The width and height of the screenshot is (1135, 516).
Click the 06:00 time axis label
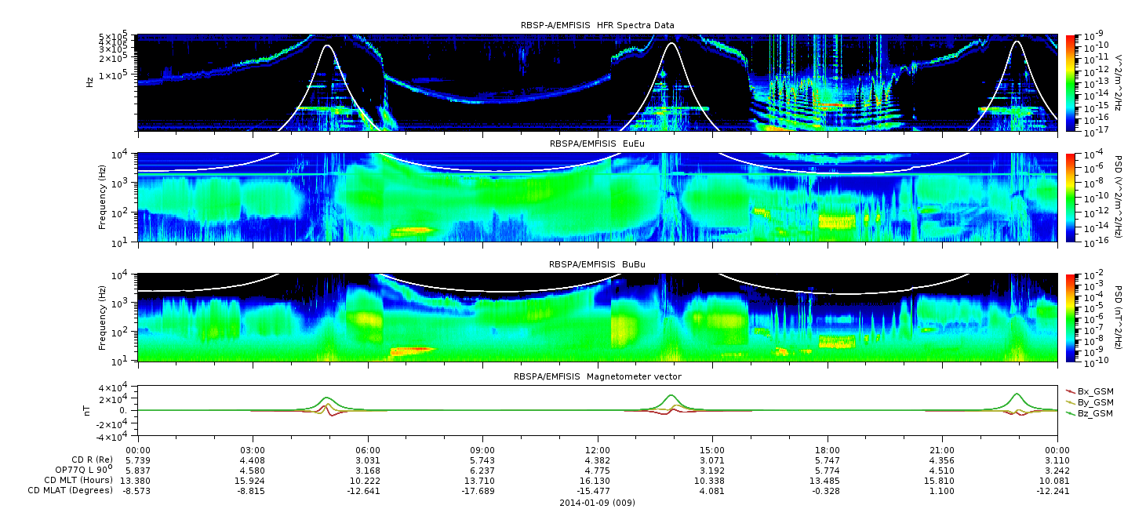[x=368, y=449]
